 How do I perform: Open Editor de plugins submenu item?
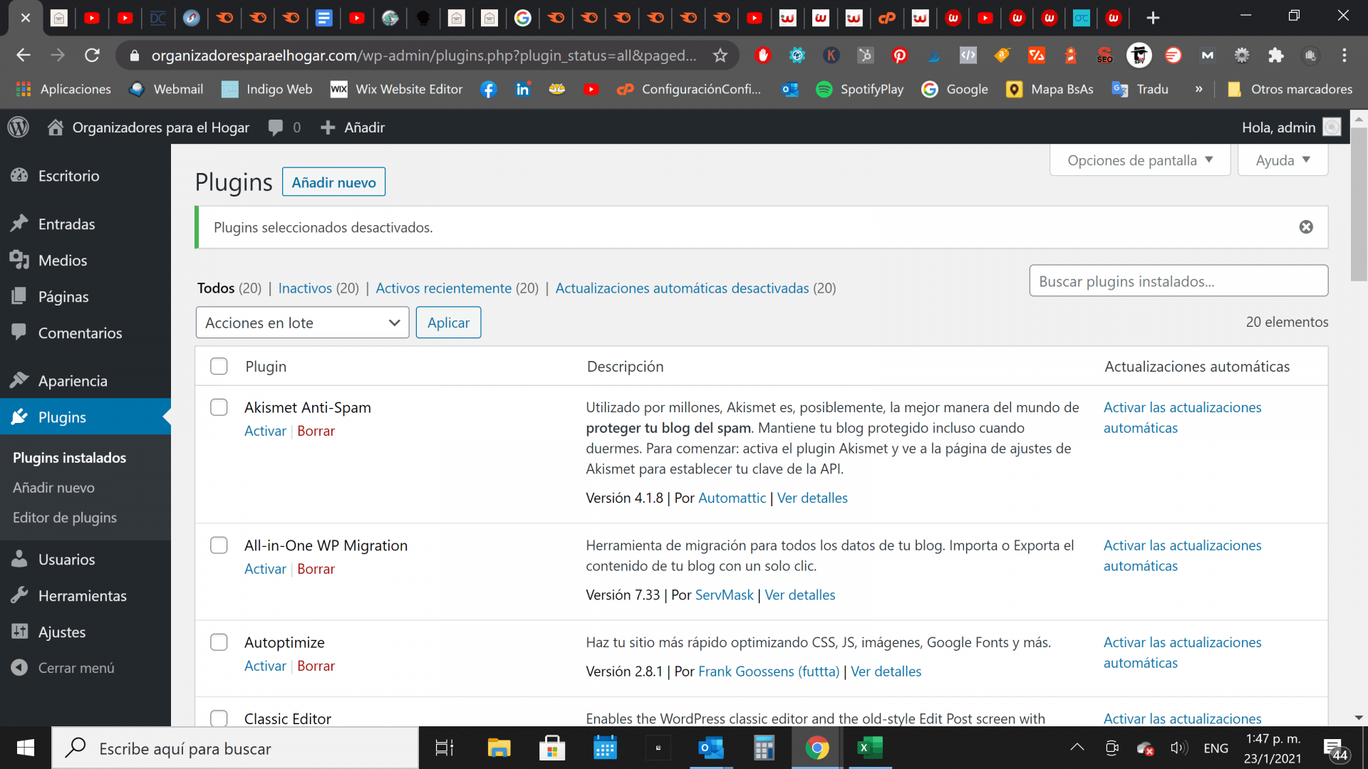click(x=65, y=518)
